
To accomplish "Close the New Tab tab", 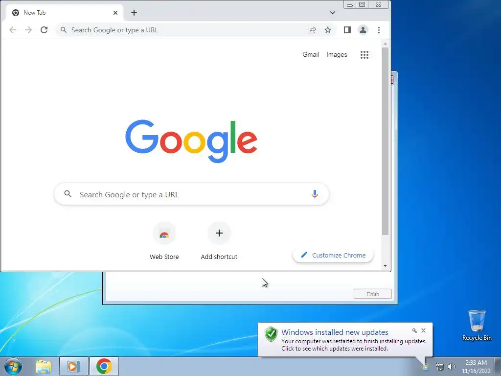I will 115,13.
